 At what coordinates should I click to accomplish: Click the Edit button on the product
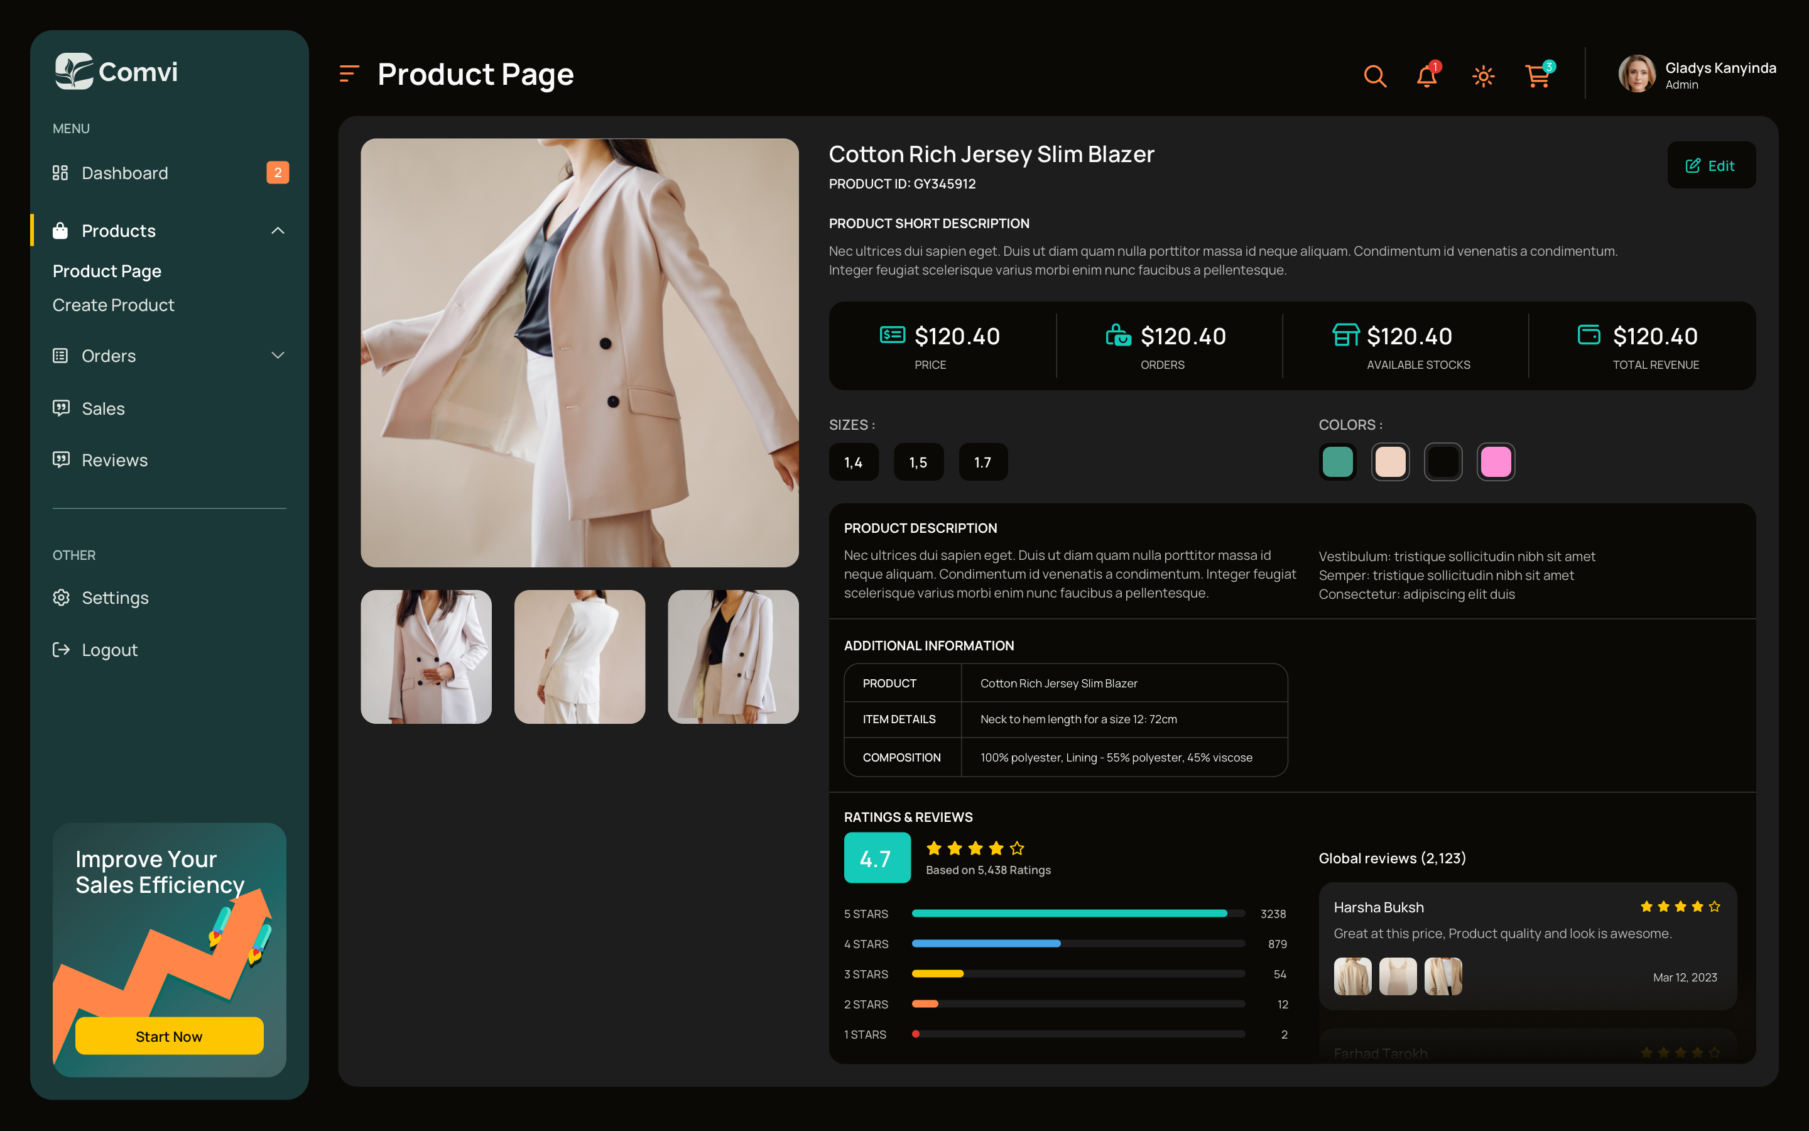click(1711, 165)
